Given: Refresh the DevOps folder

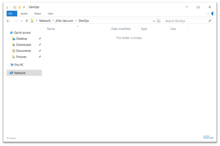Looking at the screenshot, I should [159, 21].
